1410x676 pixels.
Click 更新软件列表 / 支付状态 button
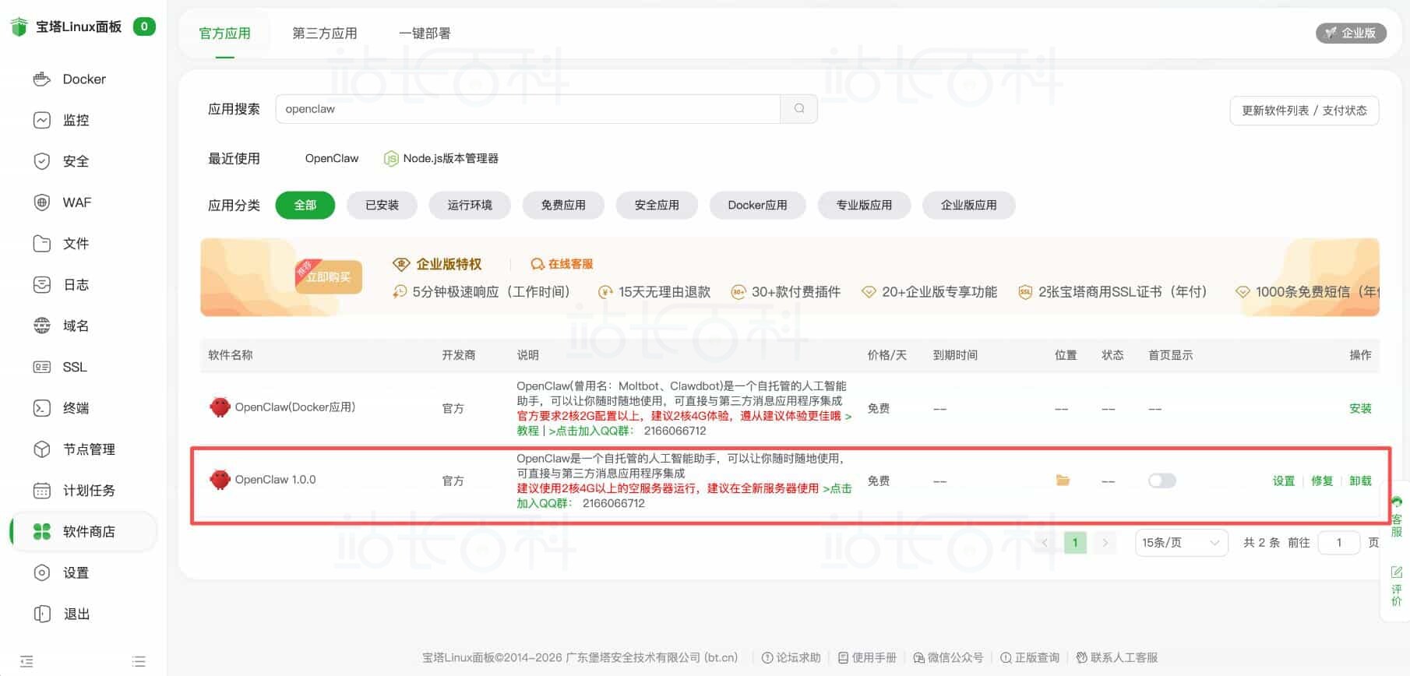(x=1304, y=111)
